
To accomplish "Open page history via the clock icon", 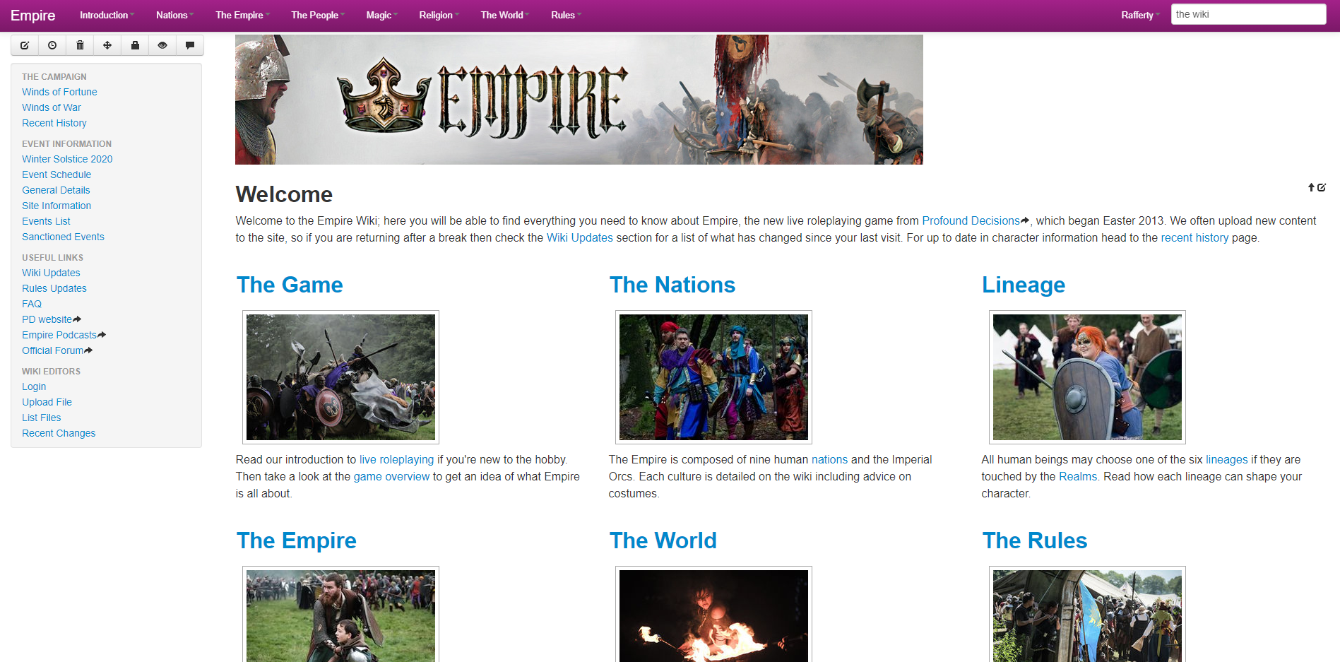I will [x=52, y=45].
